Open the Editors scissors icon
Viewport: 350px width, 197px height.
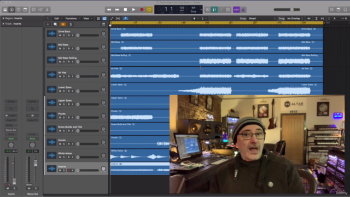47,10
